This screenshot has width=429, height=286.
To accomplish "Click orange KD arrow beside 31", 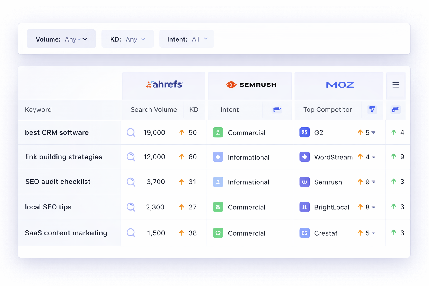I will coord(182,182).
